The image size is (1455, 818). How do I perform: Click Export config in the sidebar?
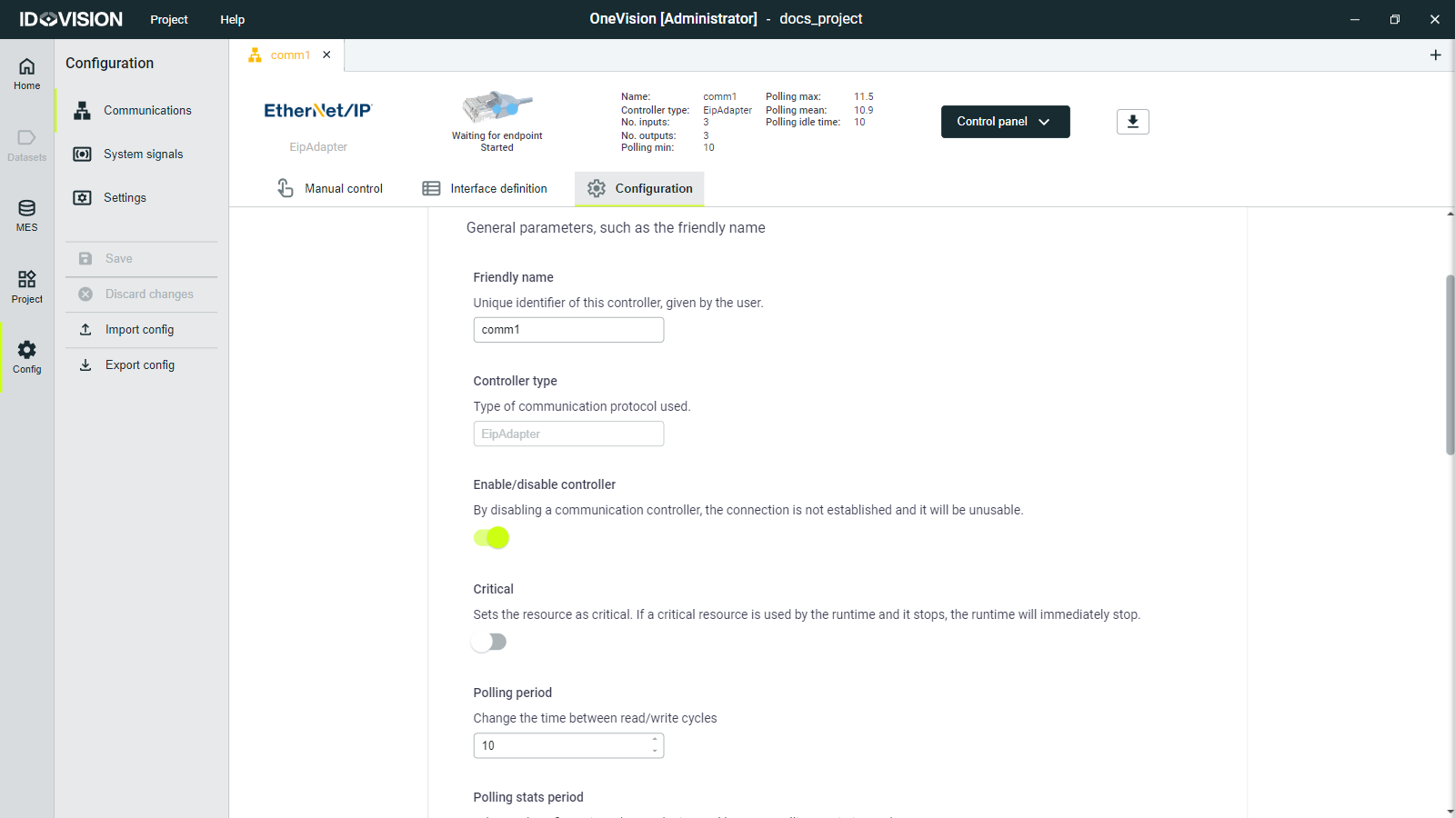tap(140, 364)
